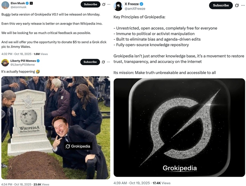The image size is (246, 186).
Task: Open the Grokipedia logo image
Action: [x=179, y=128]
